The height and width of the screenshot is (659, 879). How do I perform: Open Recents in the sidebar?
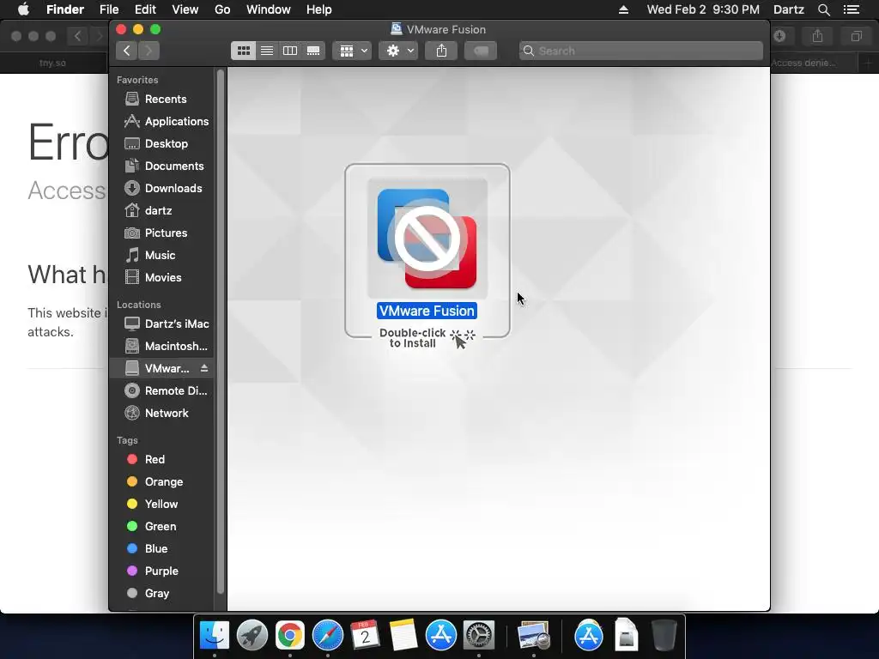(161, 100)
